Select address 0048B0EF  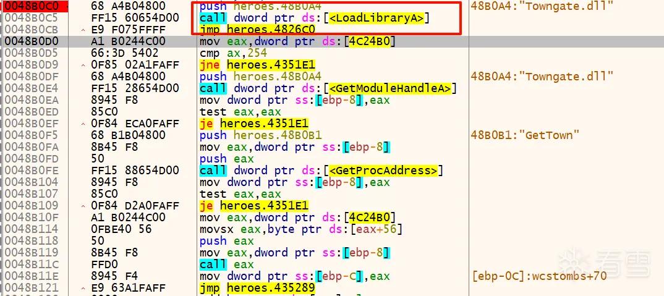tap(32, 124)
